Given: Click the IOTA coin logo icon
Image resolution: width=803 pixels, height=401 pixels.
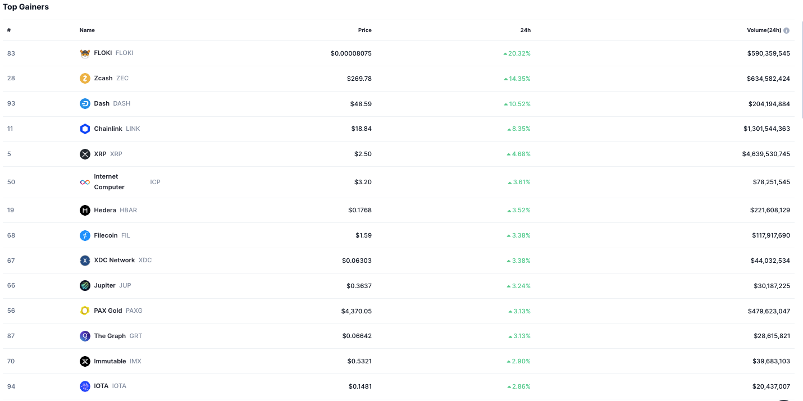Looking at the screenshot, I should coord(85,386).
